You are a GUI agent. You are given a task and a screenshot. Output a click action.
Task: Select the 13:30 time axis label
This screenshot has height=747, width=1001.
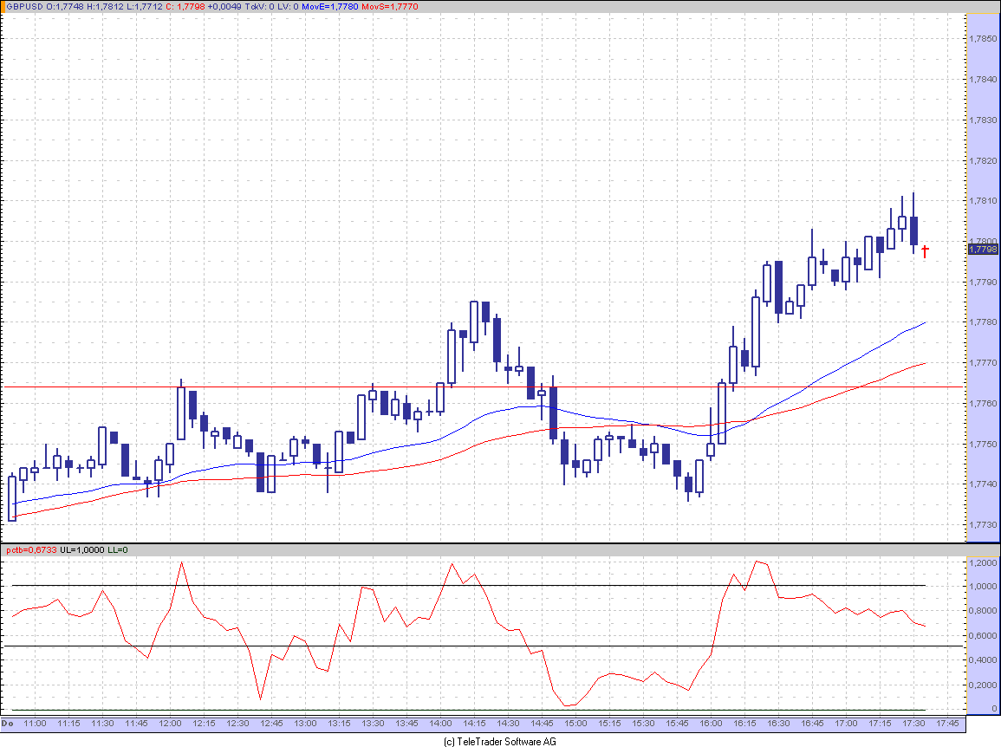(373, 723)
